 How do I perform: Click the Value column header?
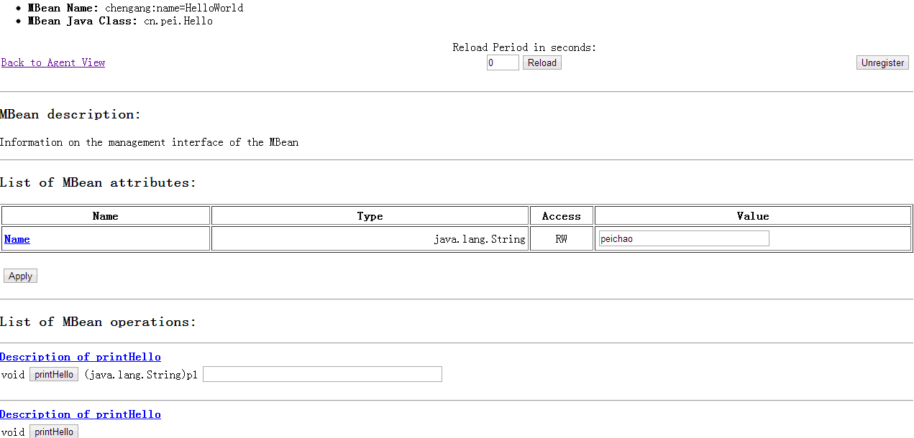(x=753, y=216)
